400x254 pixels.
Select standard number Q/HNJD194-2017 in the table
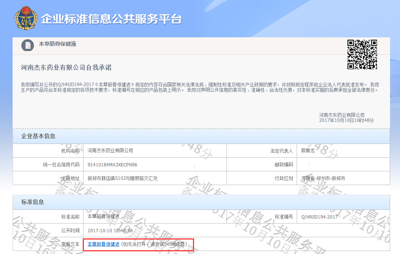[x=320, y=217]
